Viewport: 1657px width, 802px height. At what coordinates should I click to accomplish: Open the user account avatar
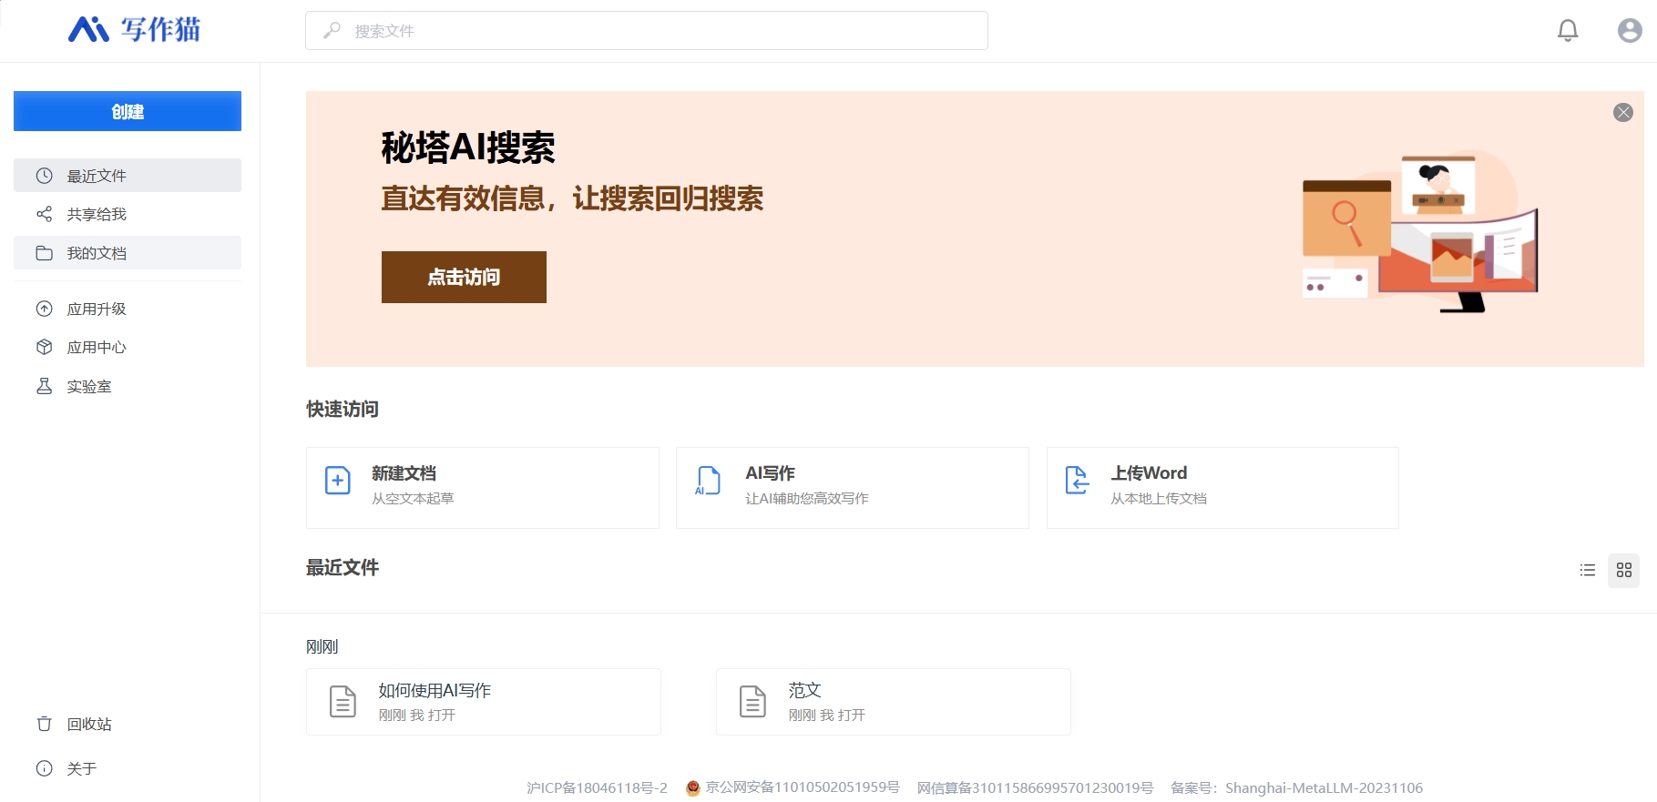[x=1630, y=30]
